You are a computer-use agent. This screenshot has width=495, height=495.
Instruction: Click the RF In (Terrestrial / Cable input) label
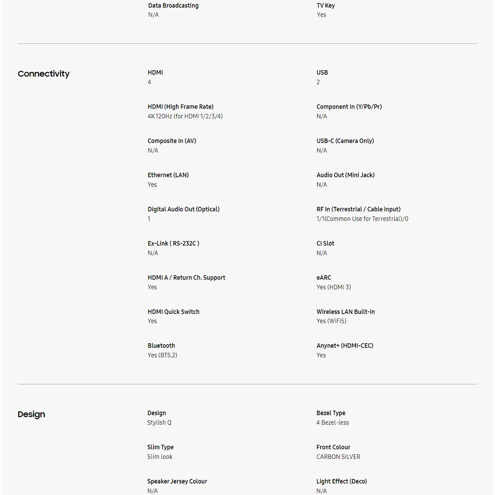pos(358,209)
